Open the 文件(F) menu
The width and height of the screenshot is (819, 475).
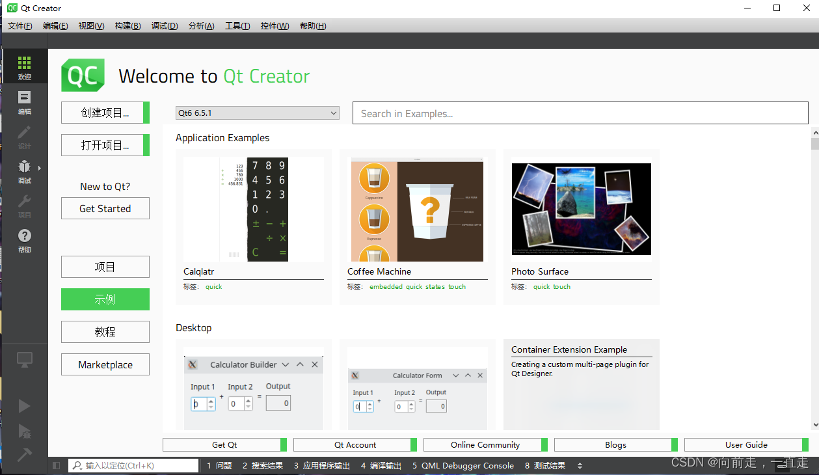20,25
